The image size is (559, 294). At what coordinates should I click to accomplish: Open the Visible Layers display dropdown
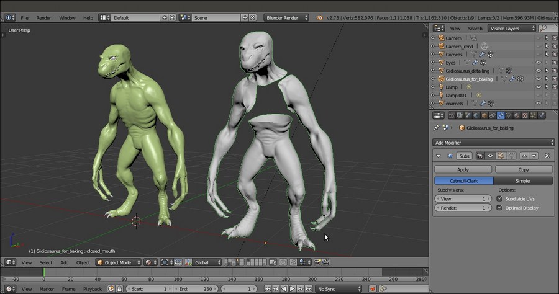click(x=512, y=28)
